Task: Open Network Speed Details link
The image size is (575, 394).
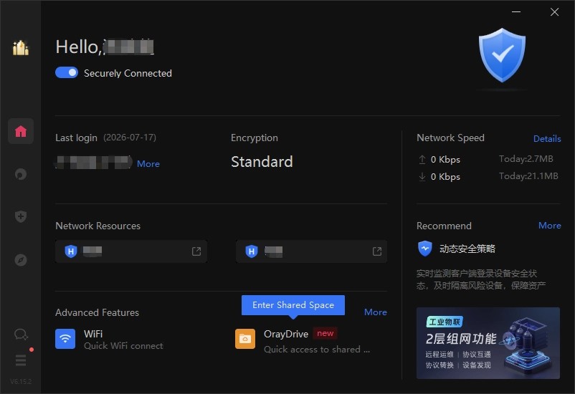Action: click(x=547, y=138)
